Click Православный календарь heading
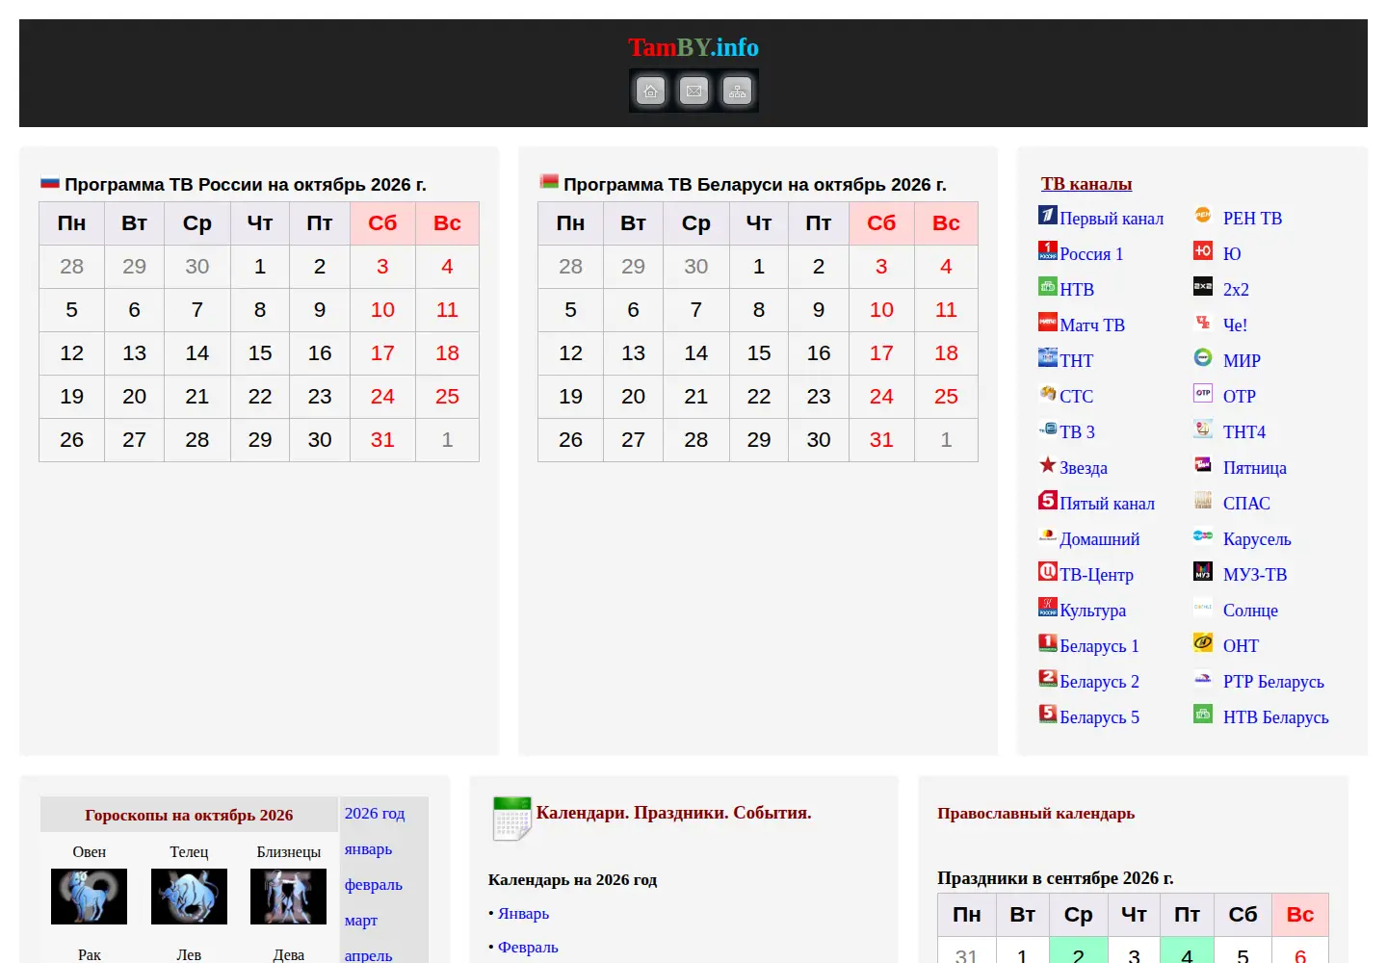The width and height of the screenshot is (1387, 963). (1035, 813)
